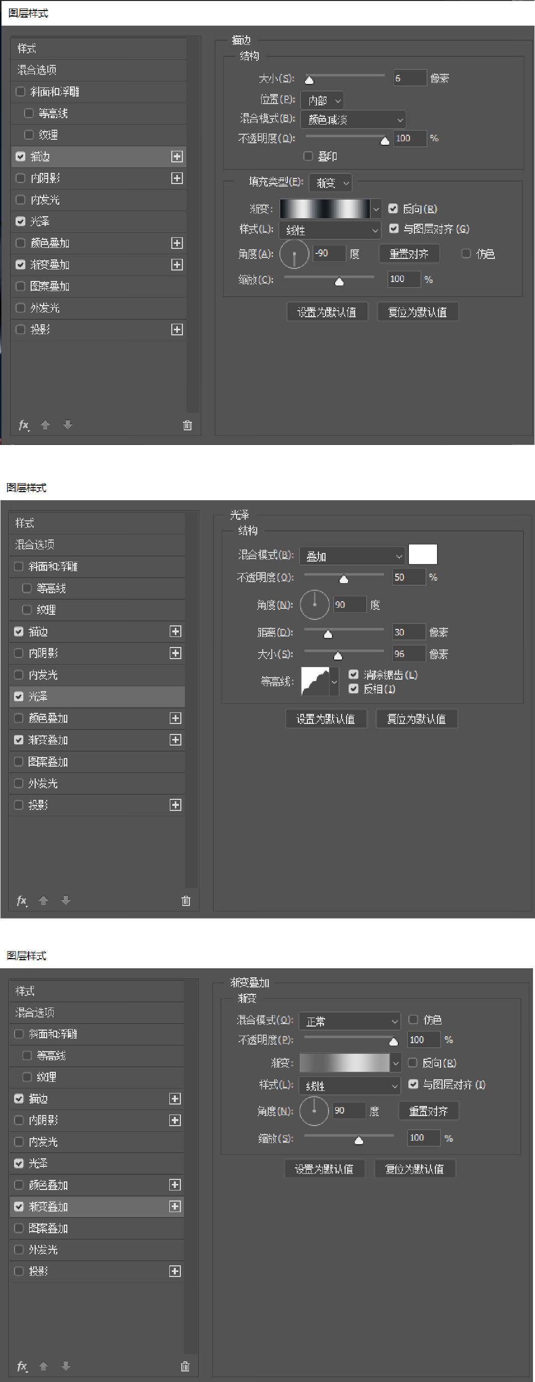Open the fx menu icon in Stroke dialog
535x1382 pixels.
click(24, 425)
